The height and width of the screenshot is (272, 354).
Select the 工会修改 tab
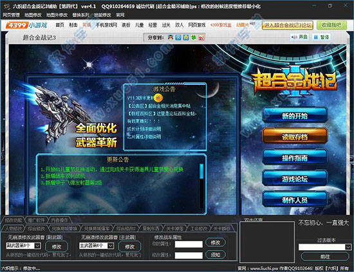pyautogui.click(x=198, y=228)
